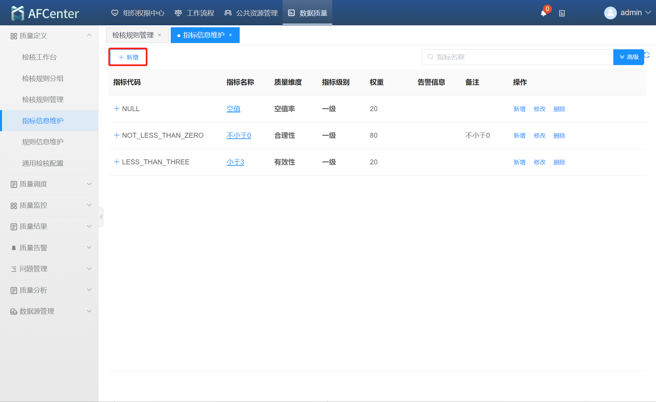Close the 指标信息维护 tab

pos(230,35)
